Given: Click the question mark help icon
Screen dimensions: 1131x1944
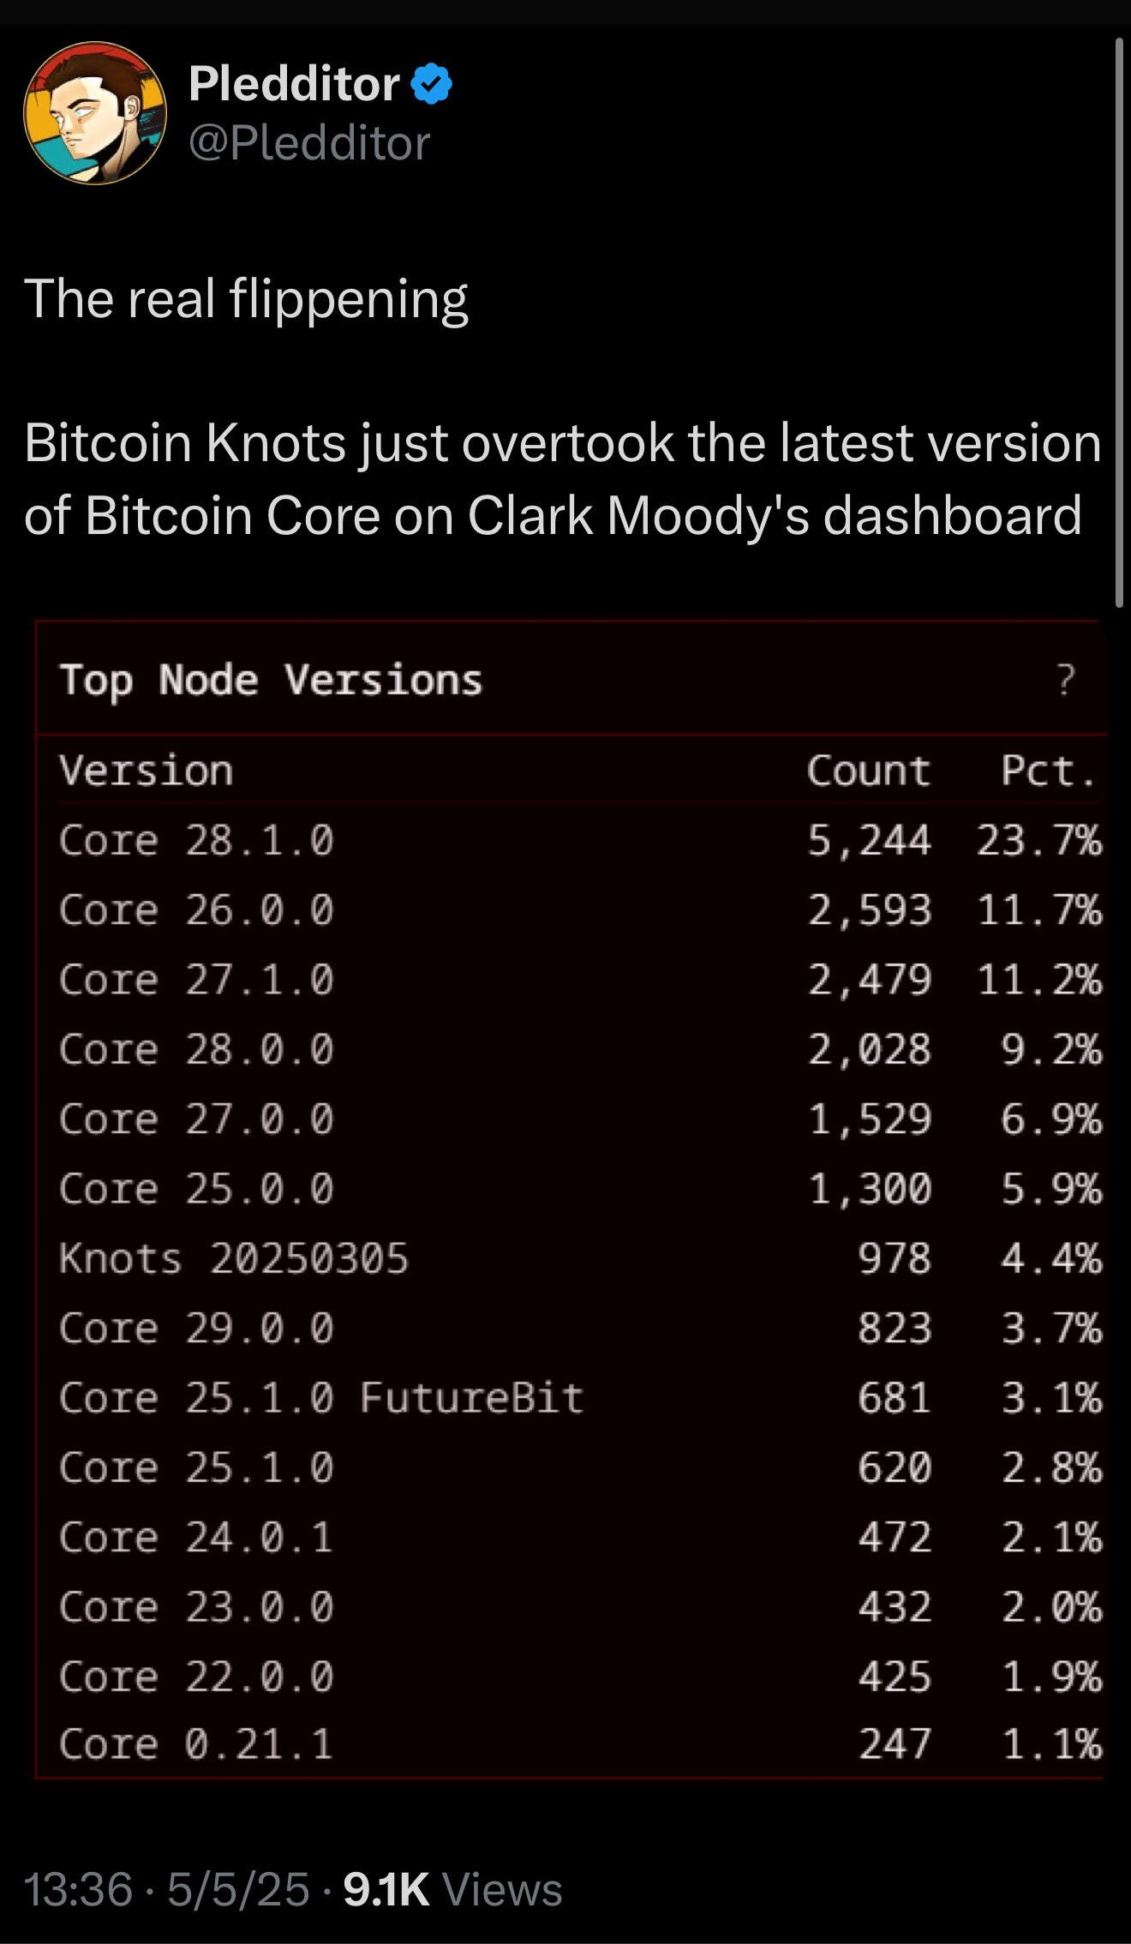Looking at the screenshot, I should click(1065, 680).
